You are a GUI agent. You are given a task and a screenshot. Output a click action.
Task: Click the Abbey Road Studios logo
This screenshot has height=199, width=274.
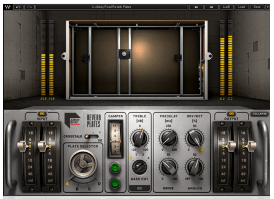pyautogui.click(x=72, y=120)
